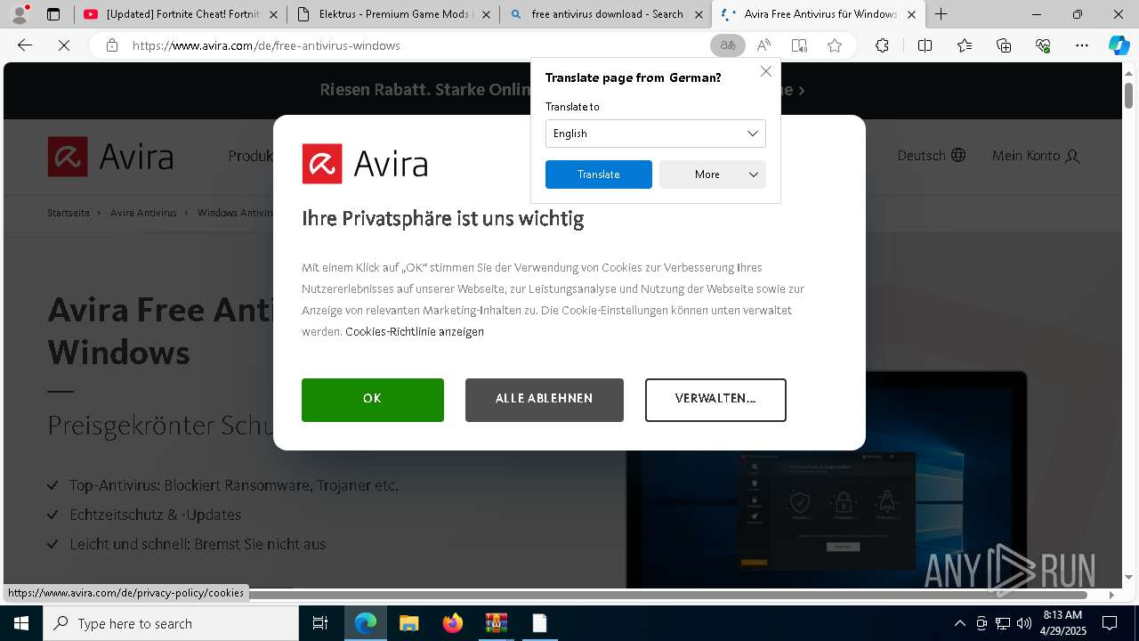Open the Edge profile icon
1139x641 pixels.
pos(20,14)
